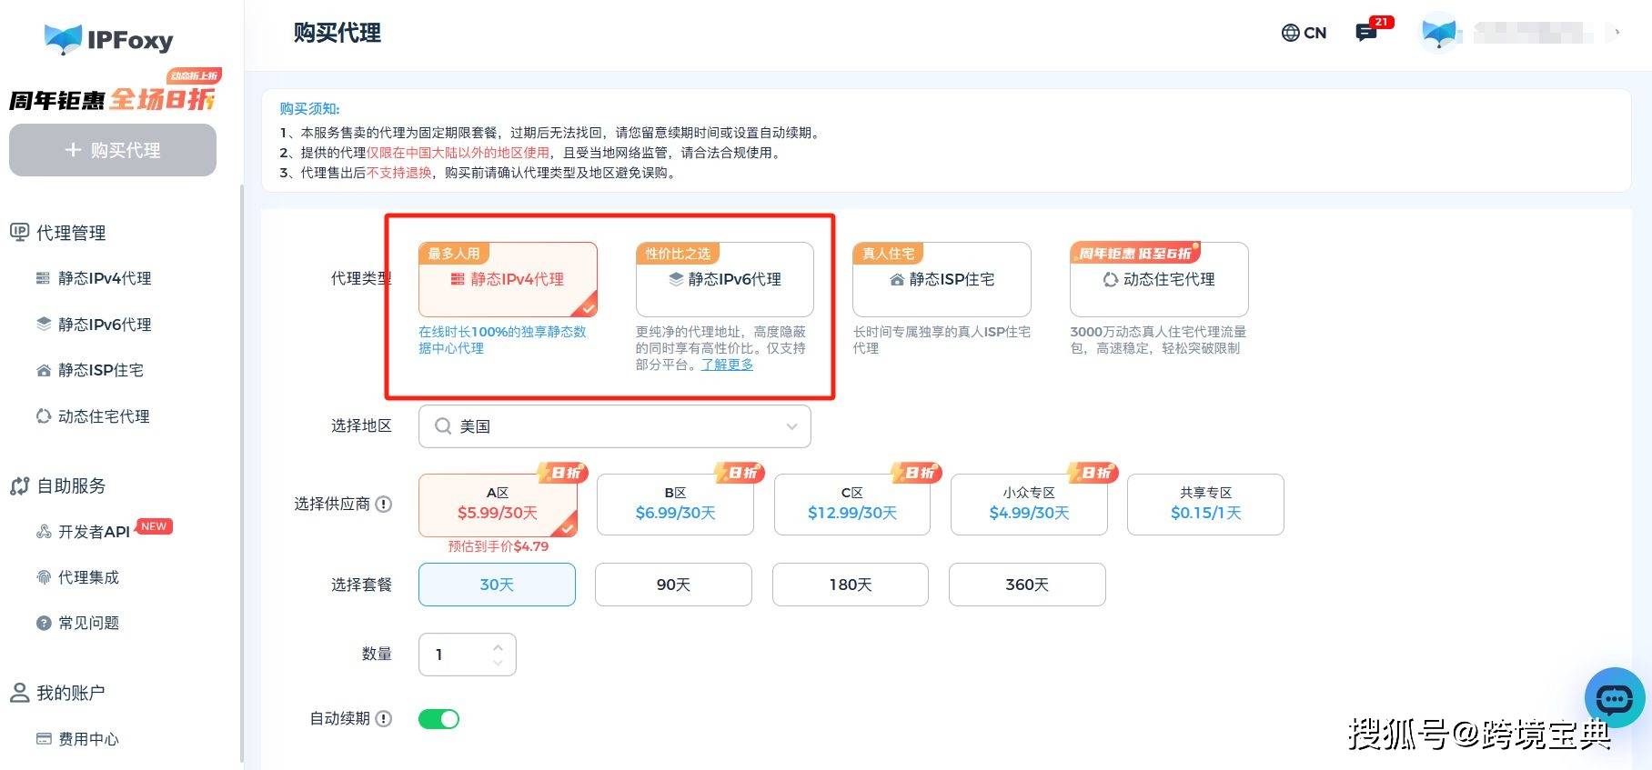Open 静态ISP住宅 in the sidebar
The width and height of the screenshot is (1652, 770).
point(100,370)
